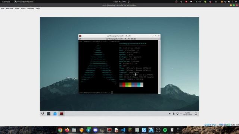Image resolution: width=239 pixels, height=134 pixels.
Task: Click the green color block in neofetch palette
Action: click(127, 85)
